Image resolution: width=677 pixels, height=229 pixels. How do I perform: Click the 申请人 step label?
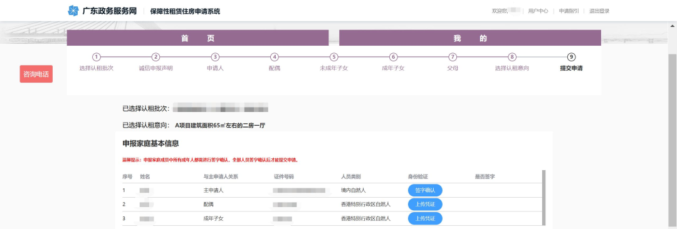(x=215, y=68)
